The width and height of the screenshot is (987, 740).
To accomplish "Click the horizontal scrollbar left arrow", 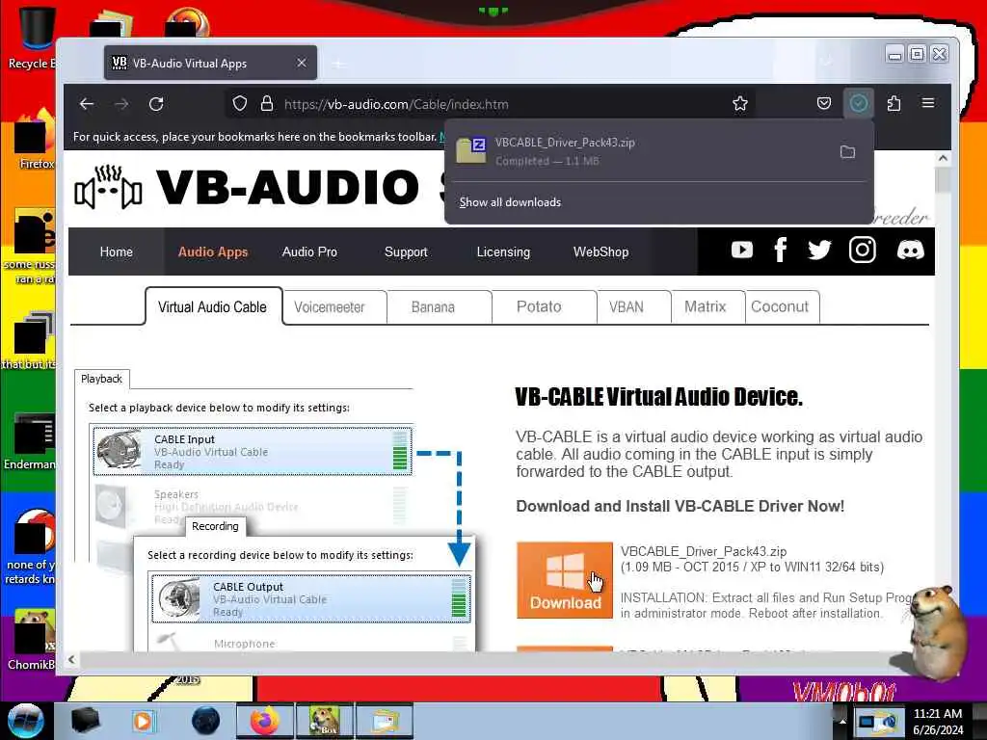I will point(71,659).
